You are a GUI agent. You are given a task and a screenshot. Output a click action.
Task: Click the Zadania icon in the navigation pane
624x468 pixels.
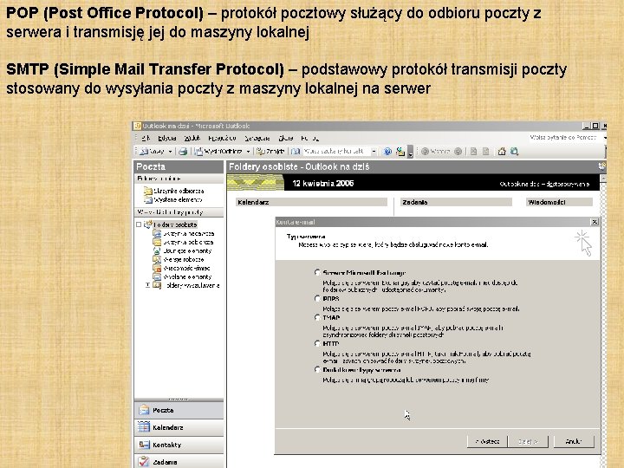click(144, 462)
